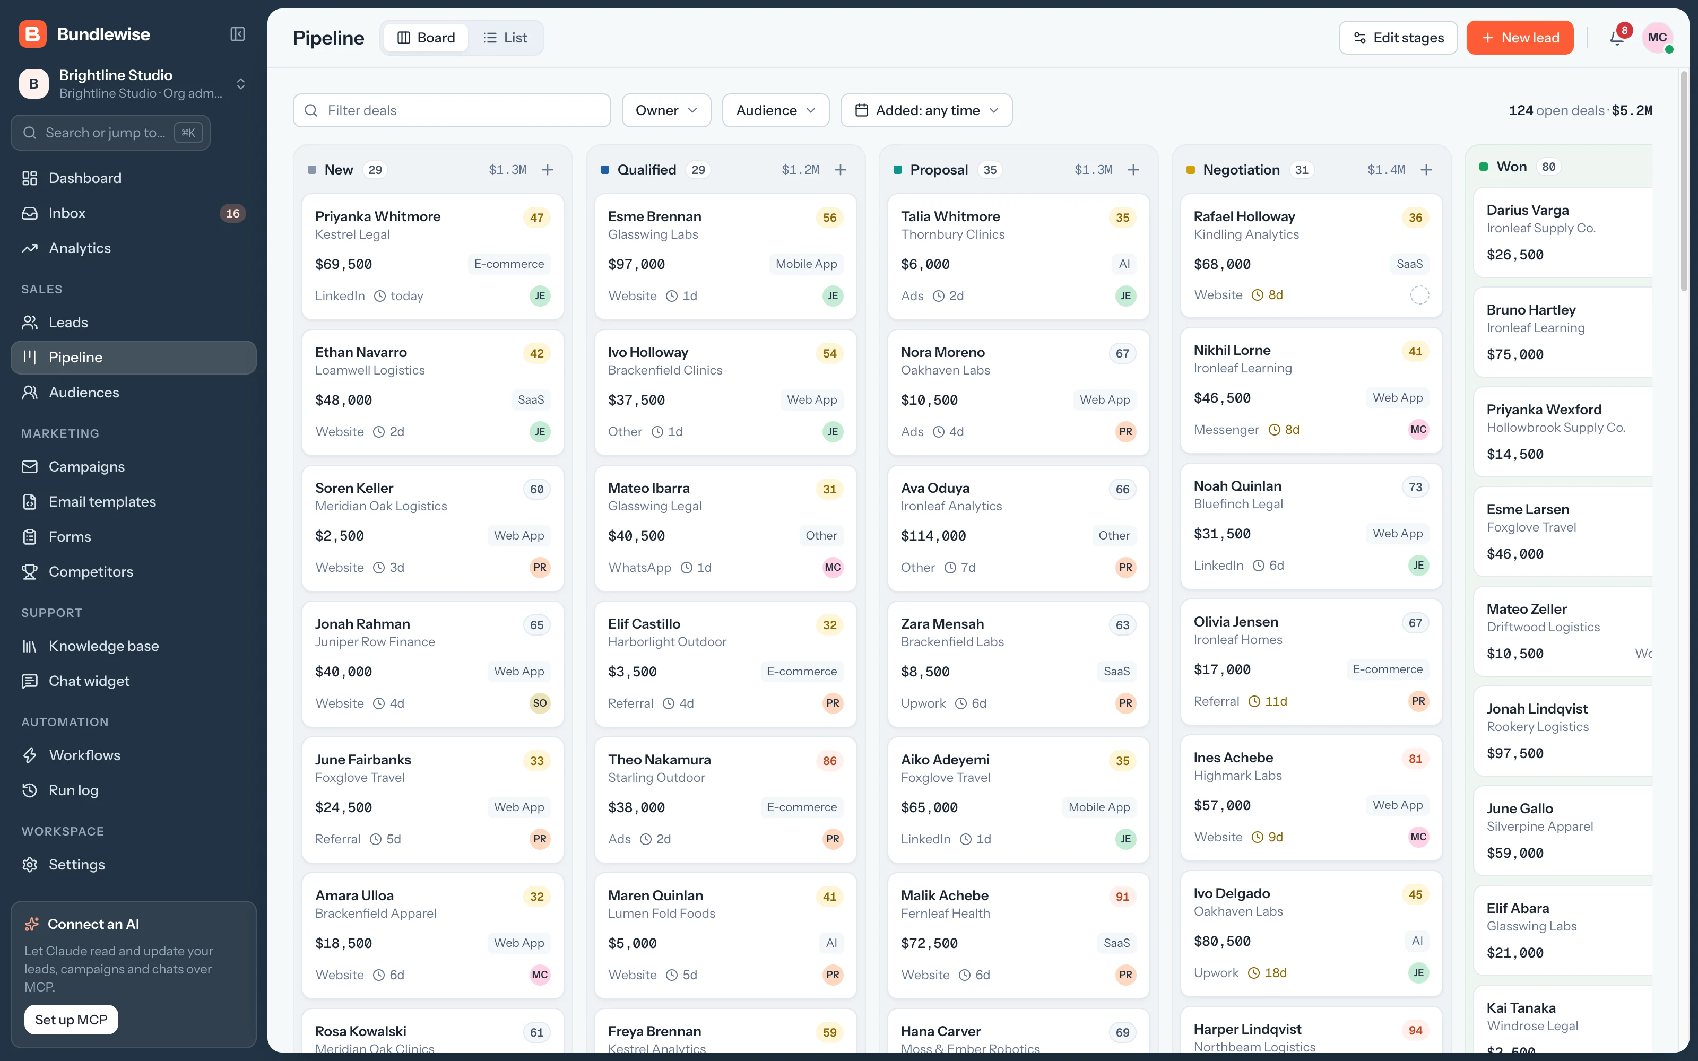
Task: Click the Bundlewise logo icon
Action: 33,34
